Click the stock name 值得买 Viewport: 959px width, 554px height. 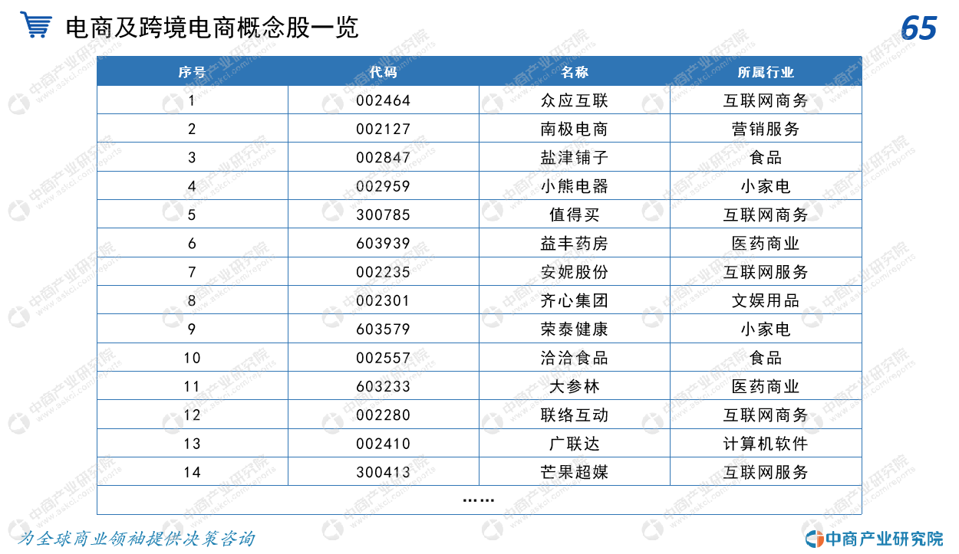click(x=574, y=215)
